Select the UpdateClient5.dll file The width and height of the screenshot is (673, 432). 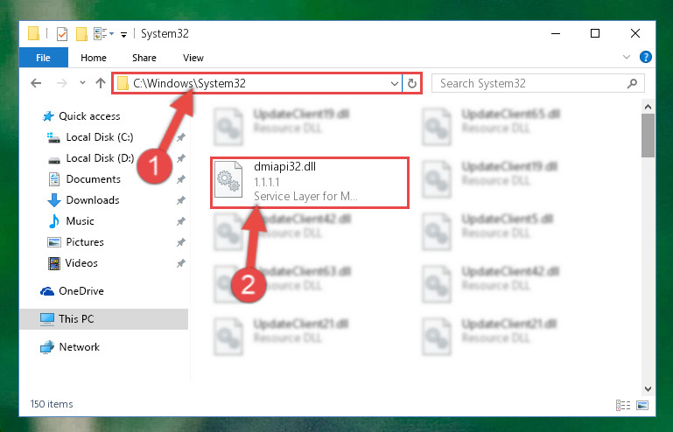coord(508,219)
